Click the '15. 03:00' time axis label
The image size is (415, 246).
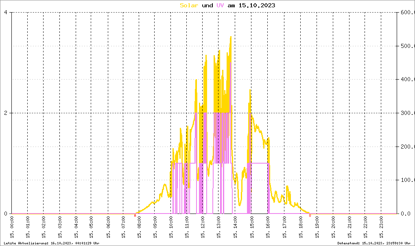coord(60,227)
